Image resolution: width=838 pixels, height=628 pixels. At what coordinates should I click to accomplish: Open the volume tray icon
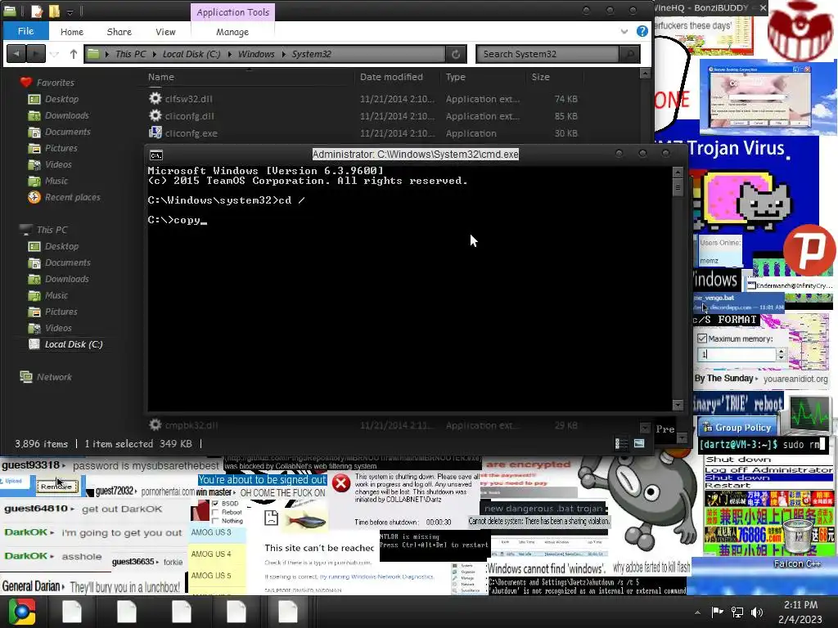[757, 612]
